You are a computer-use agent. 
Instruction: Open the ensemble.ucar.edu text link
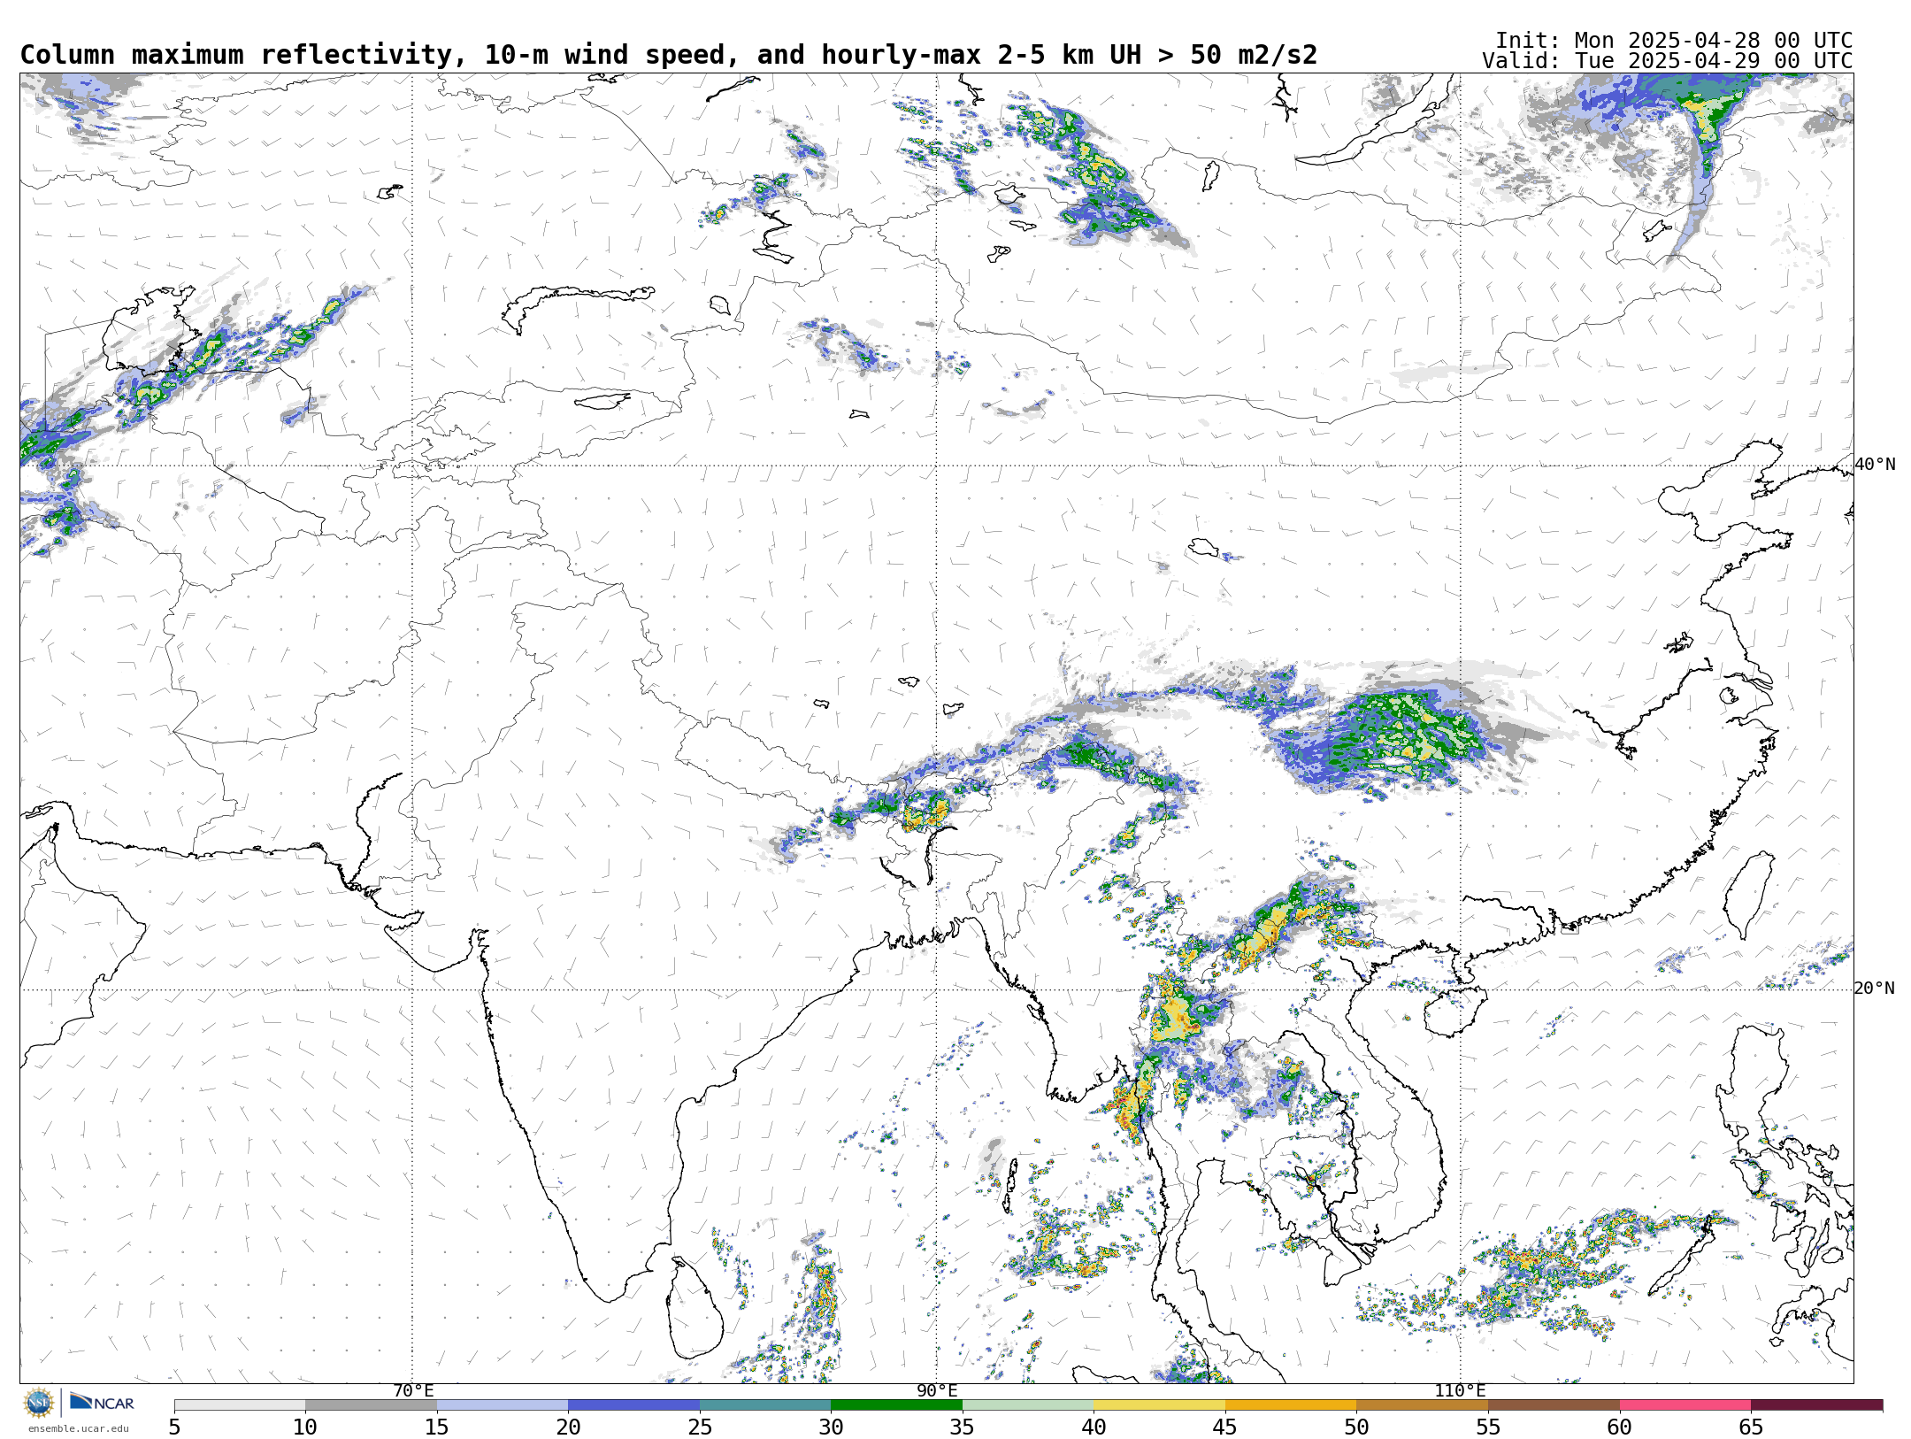78,1428
